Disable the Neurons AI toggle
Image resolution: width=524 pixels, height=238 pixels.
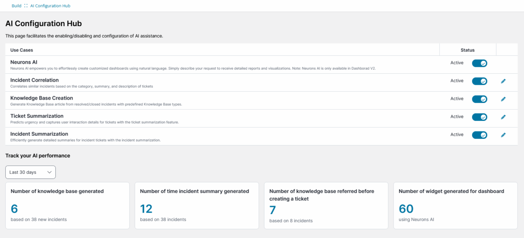[x=479, y=63]
